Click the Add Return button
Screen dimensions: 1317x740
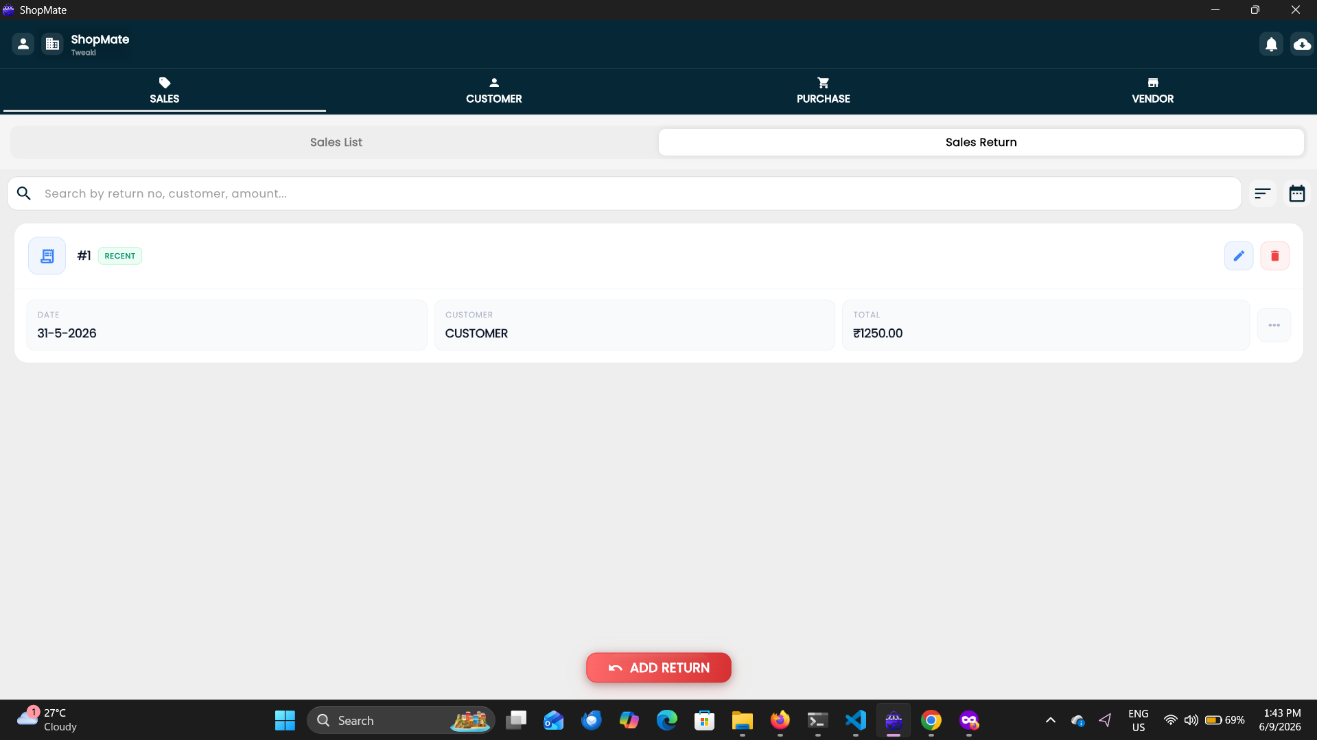click(658, 667)
